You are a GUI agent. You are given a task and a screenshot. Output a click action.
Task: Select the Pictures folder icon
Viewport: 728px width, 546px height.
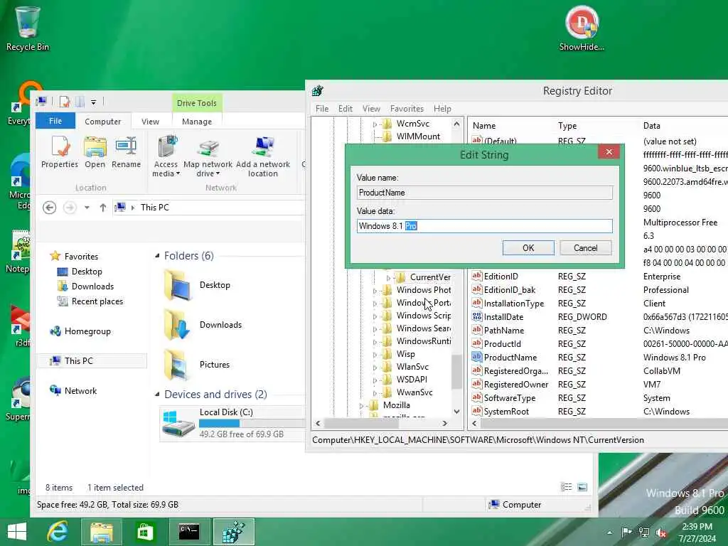[176, 365]
